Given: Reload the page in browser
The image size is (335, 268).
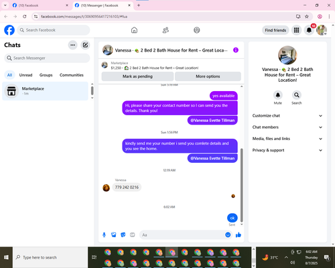Looking at the screenshot, I should point(25,17).
